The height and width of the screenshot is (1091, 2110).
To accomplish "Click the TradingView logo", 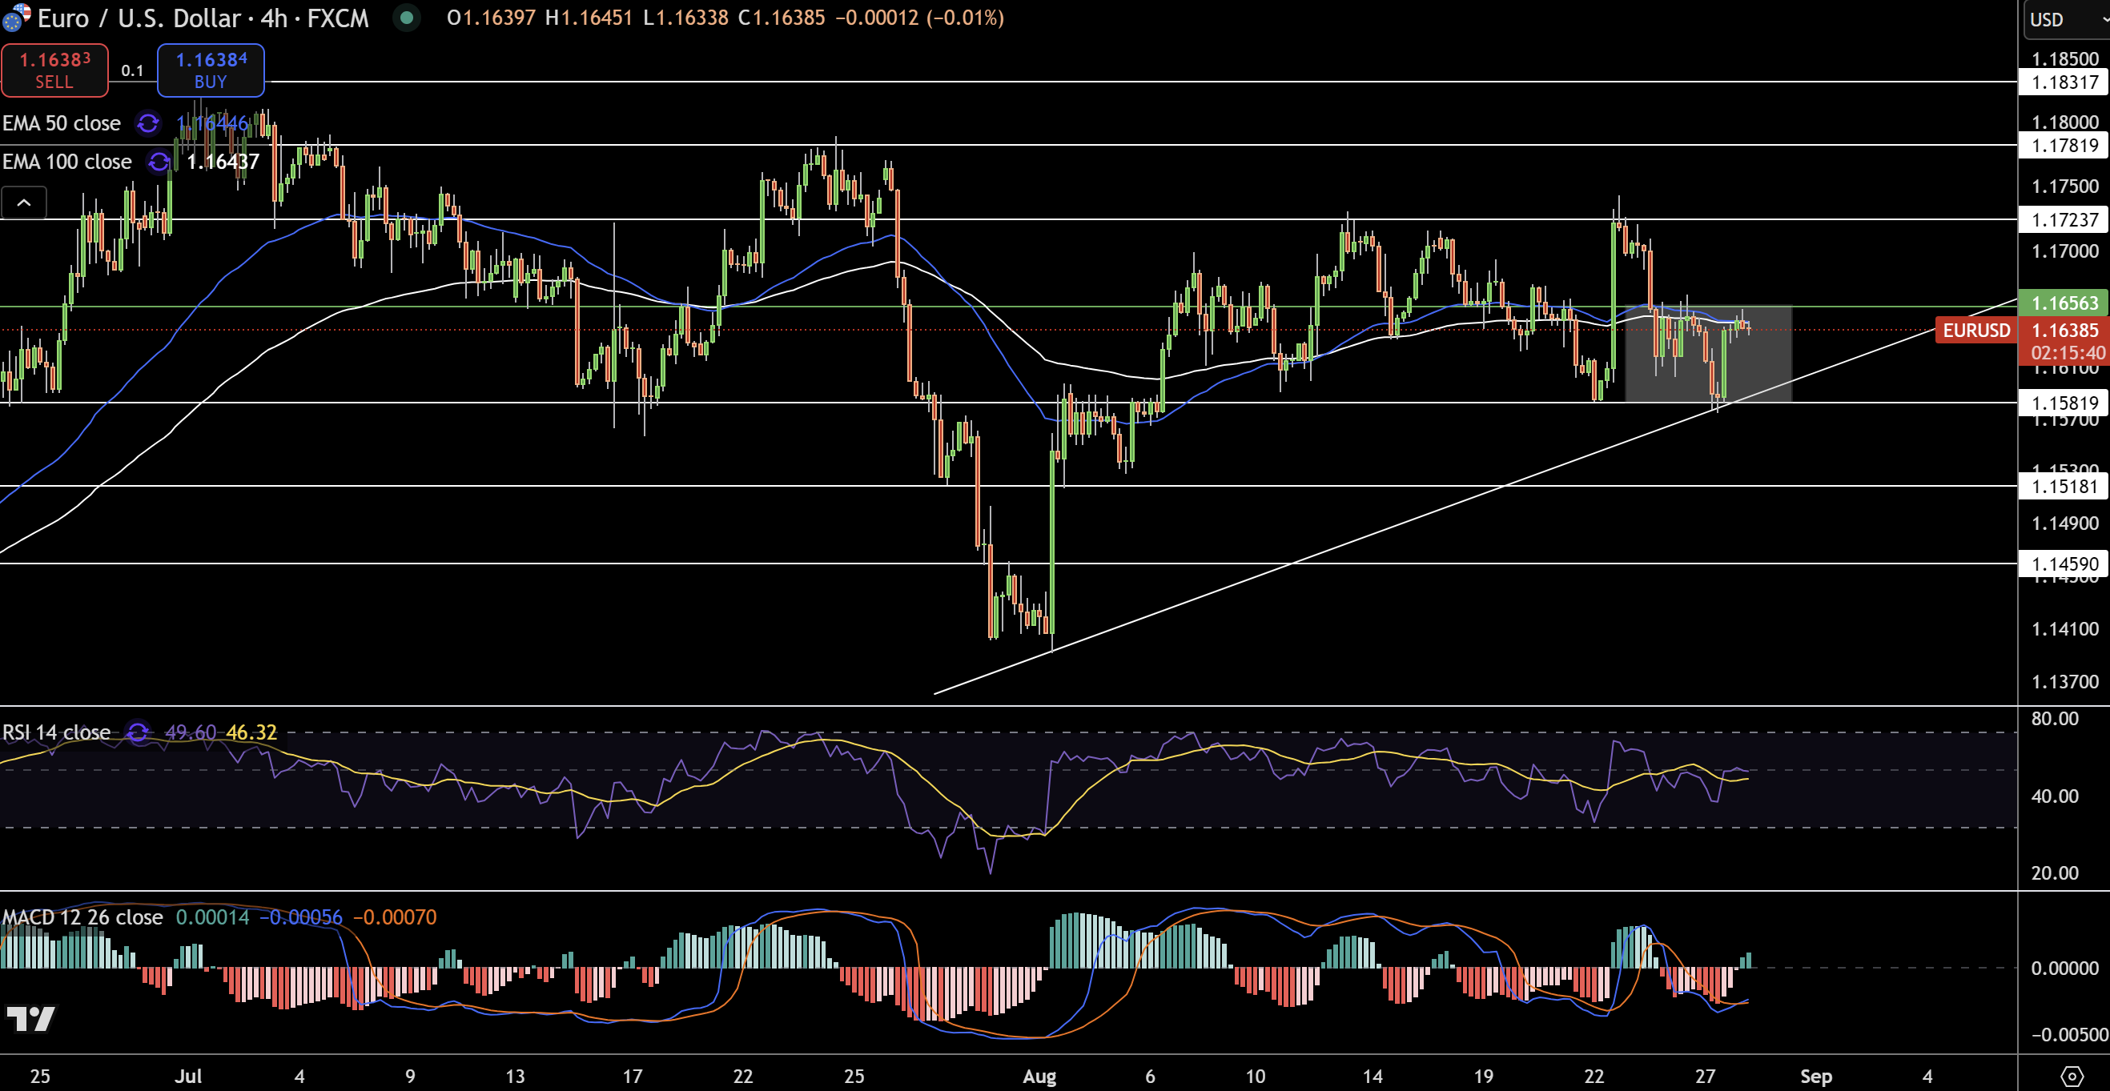I will [x=31, y=1019].
